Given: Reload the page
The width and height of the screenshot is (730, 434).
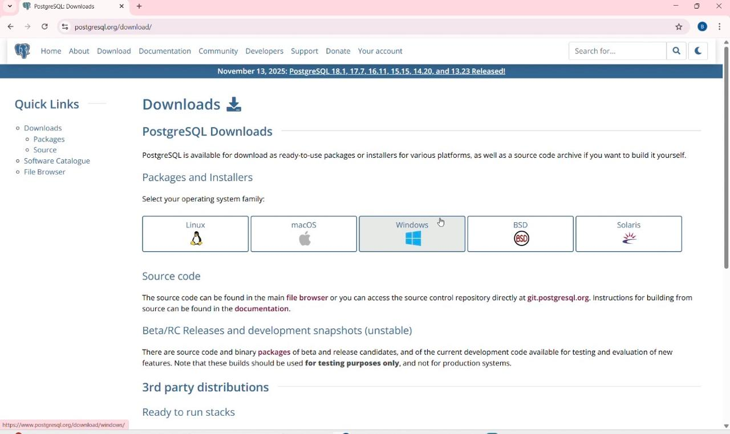Looking at the screenshot, I should (44, 27).
